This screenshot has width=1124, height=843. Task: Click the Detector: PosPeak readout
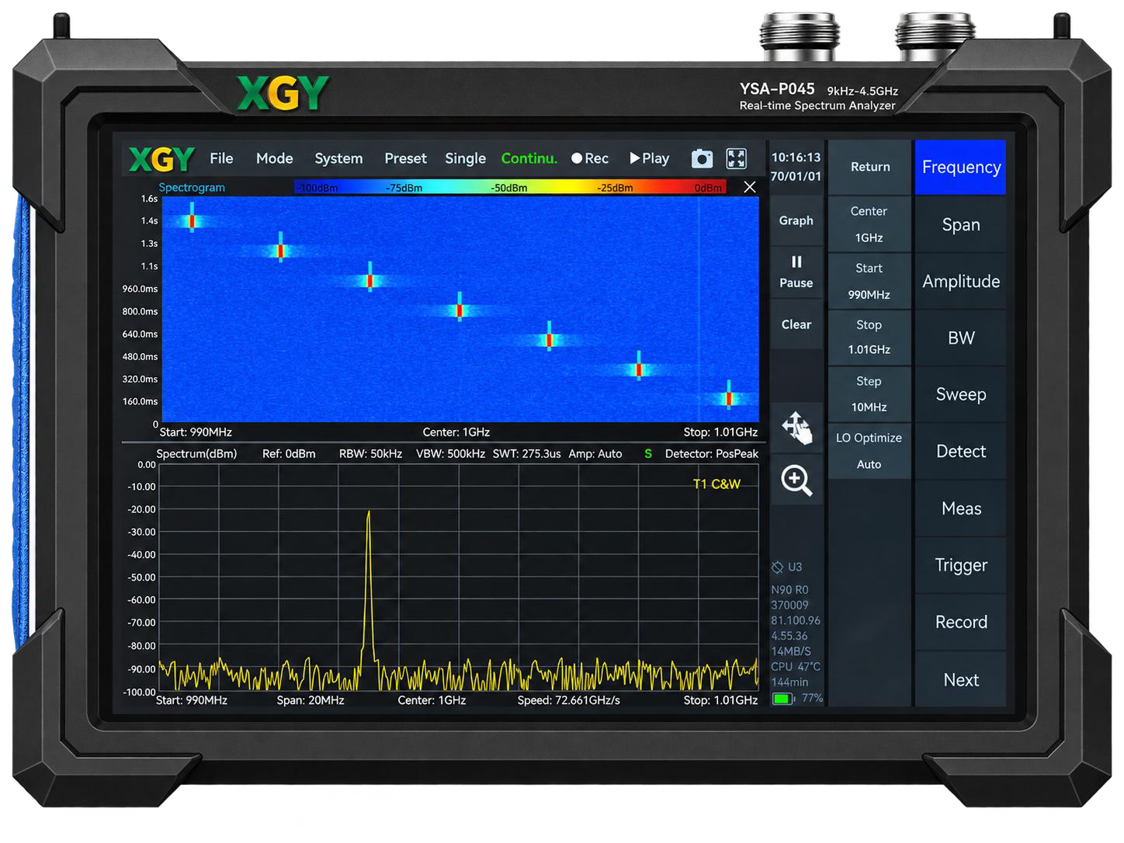pyautogui.click(x=712, y=454)
